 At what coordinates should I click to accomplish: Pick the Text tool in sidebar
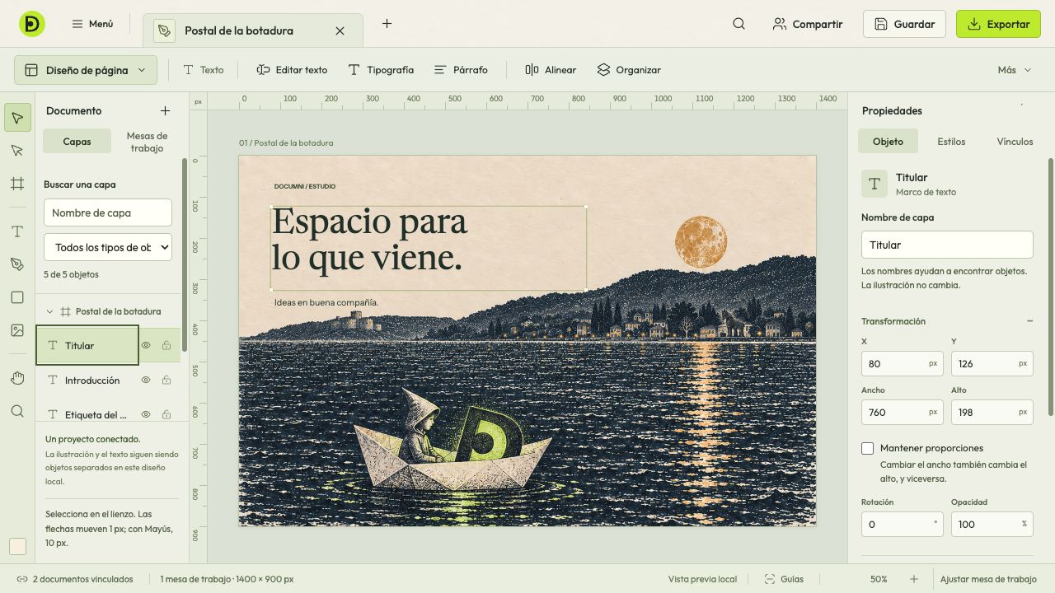(17, 231)
